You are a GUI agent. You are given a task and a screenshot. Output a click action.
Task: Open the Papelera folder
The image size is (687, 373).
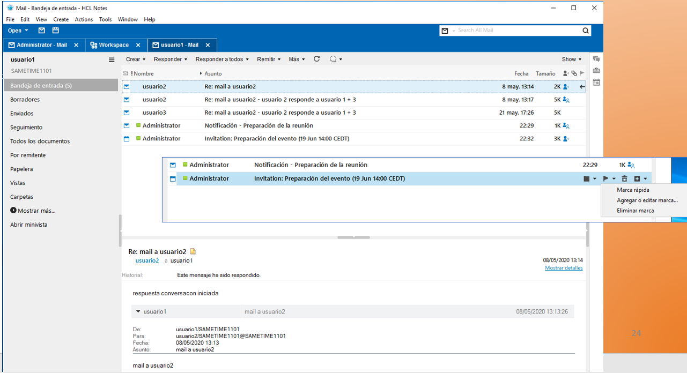(x=21, y=169)
